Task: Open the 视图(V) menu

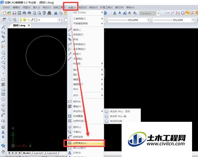Action: pyautogui.click(x=27, y=8)
